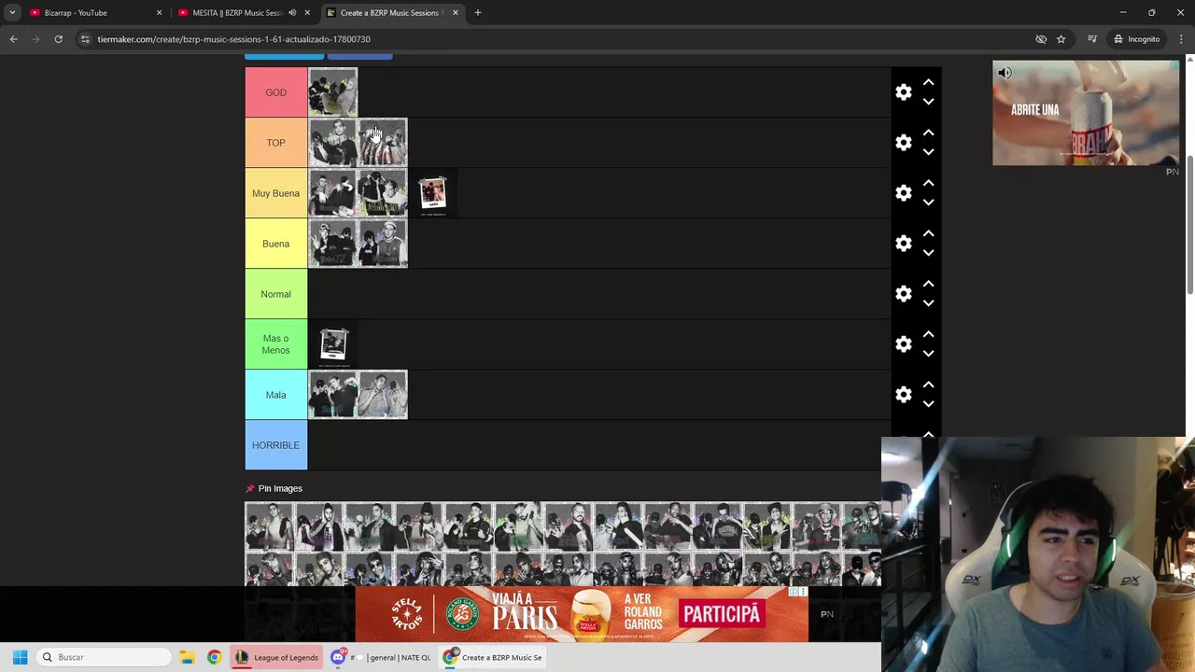This screenshot has width=1195, height=672.
Task: Open the tab search dropdown
Action: tap(12, 13)
